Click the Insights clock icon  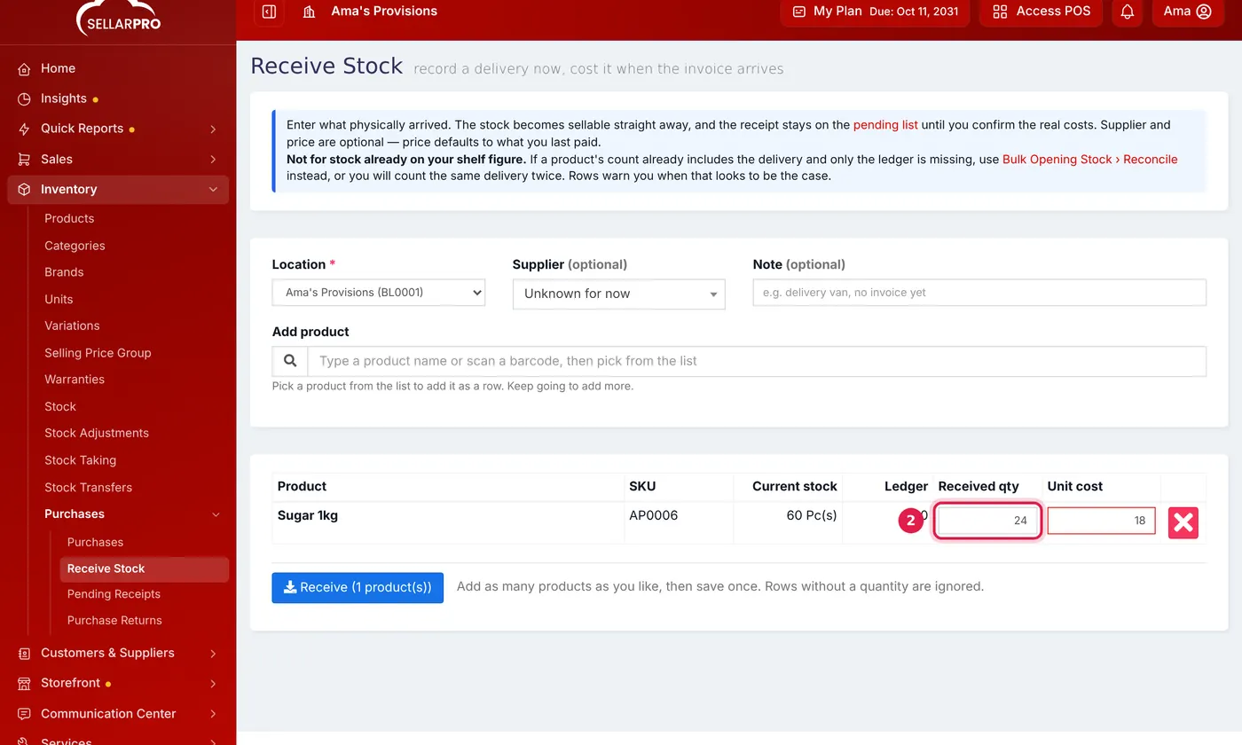click(24, 98)
